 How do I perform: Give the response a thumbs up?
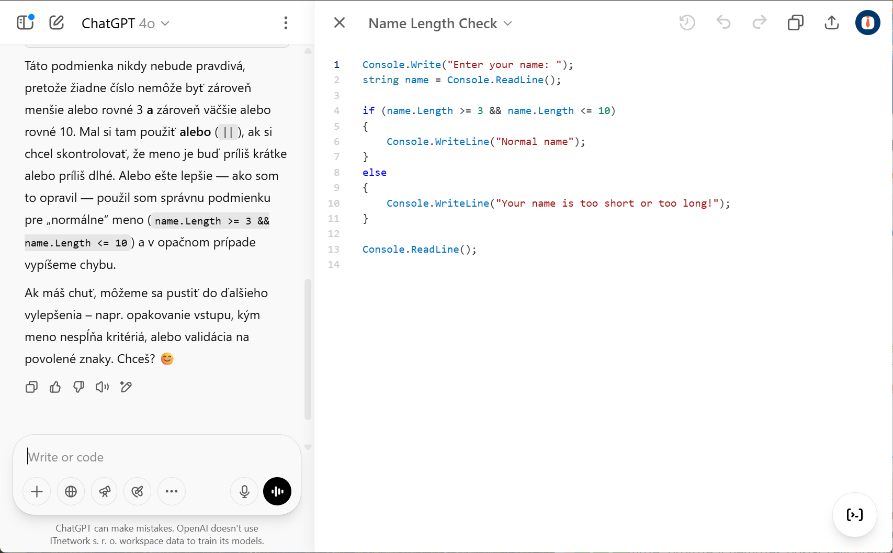[x=55, y=387]
